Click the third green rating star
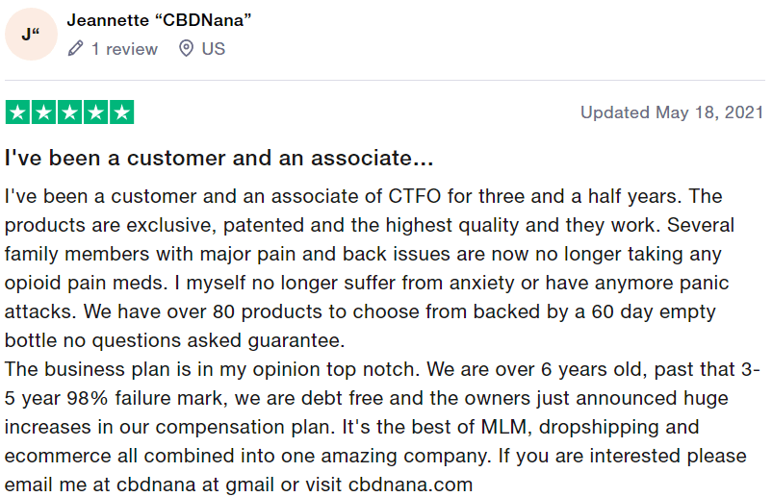 tap(70, 112)
